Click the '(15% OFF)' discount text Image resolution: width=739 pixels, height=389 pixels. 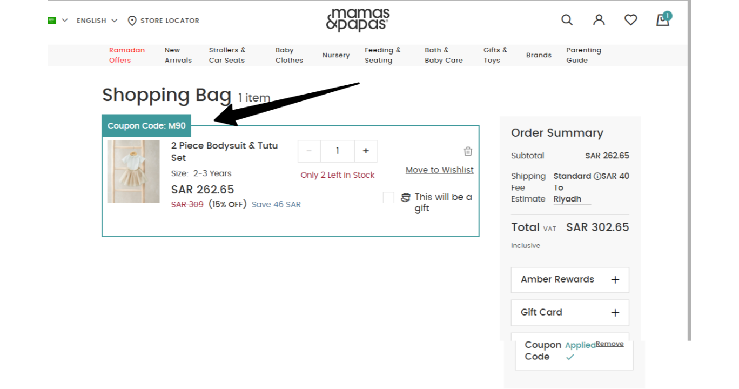[227, 204]
